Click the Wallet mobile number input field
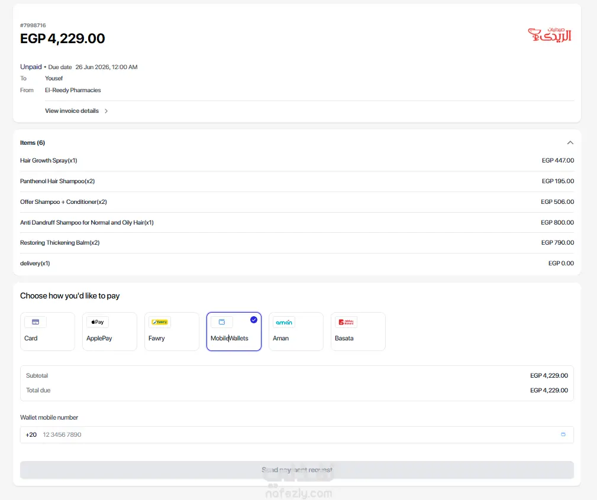Screen dimensions: 597x500 297,434
